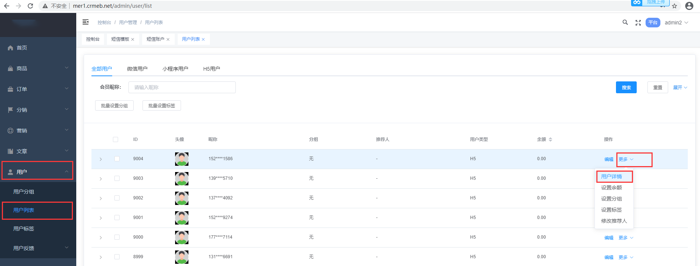700x266 pixels.
Task: Collapse the sidebar with the menu fold icon
Action: pos(86,22)
